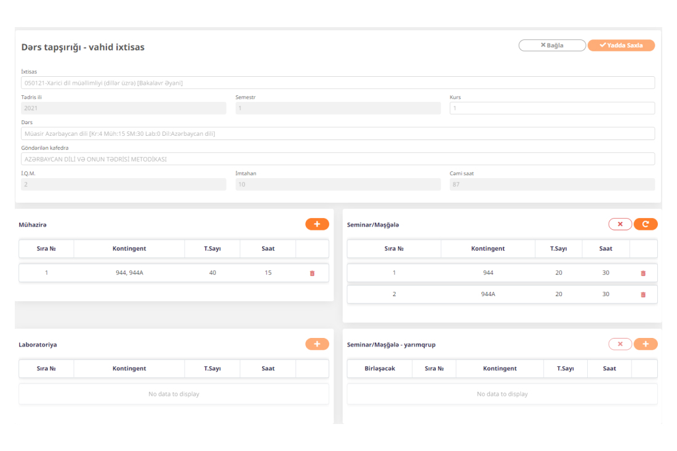This screenshot has width=677, height=451.
Task: Add a new Laboratoriya row
Action: (x=317, y=344)
